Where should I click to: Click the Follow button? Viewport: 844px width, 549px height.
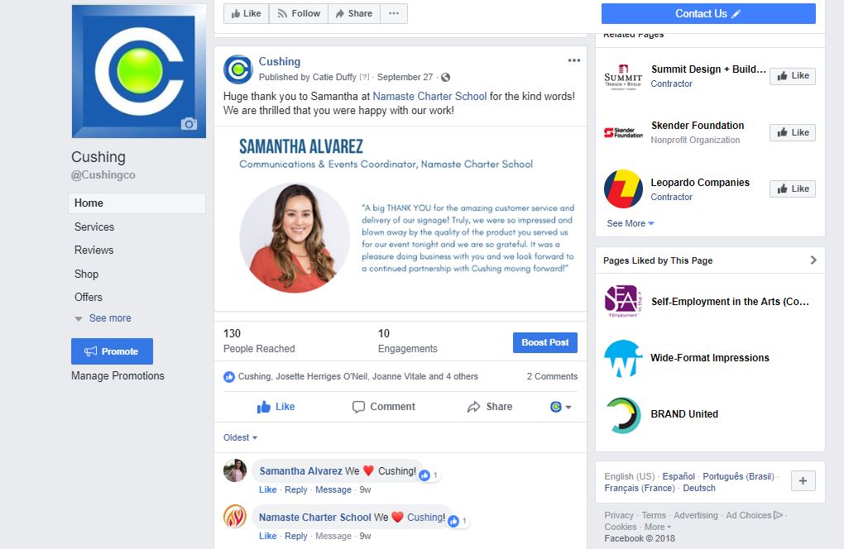299,13
